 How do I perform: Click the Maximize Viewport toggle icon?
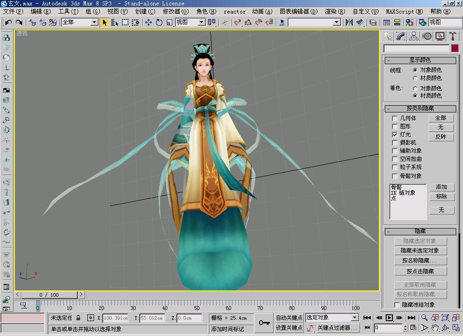[x=456, y=328]
